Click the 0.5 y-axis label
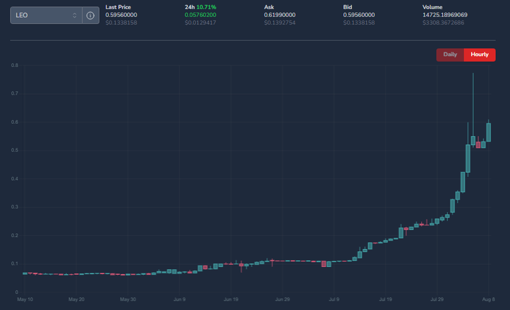 (x=15, y=150)
